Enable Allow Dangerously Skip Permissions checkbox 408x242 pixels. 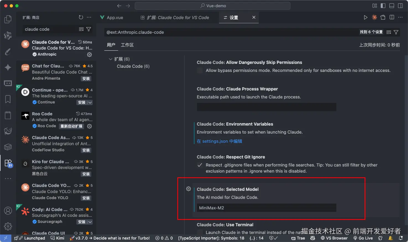click(x=200, y=71)
